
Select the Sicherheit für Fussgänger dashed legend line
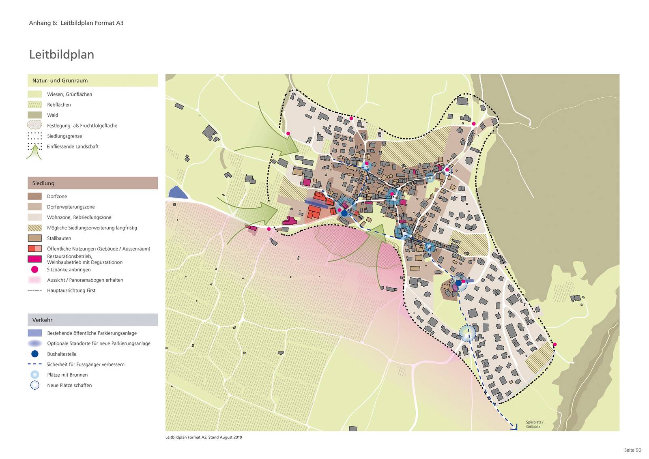(x=35, y=365)
